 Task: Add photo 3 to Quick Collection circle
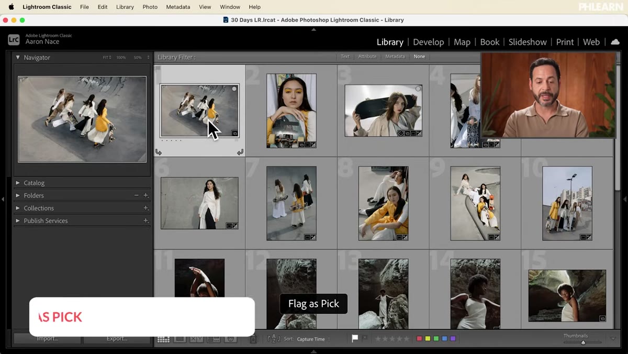coord(418,89)
